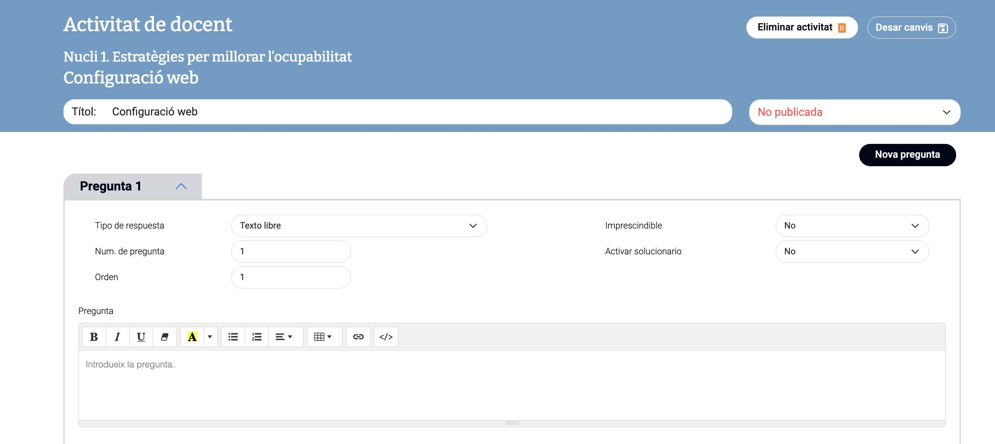Change the No publicada status dropdown
This screenshot has height=444, width=995.
[854, 112]
